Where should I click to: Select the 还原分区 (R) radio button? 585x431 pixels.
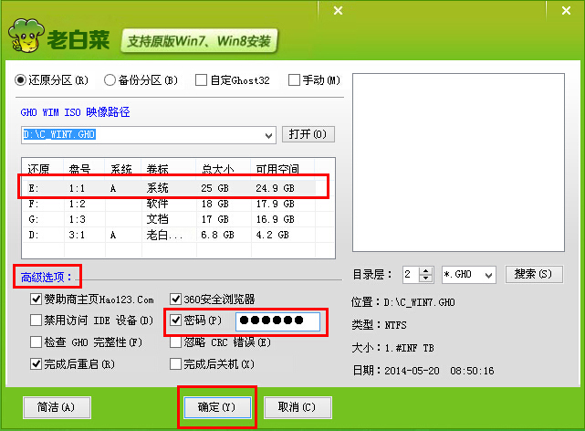20,79
